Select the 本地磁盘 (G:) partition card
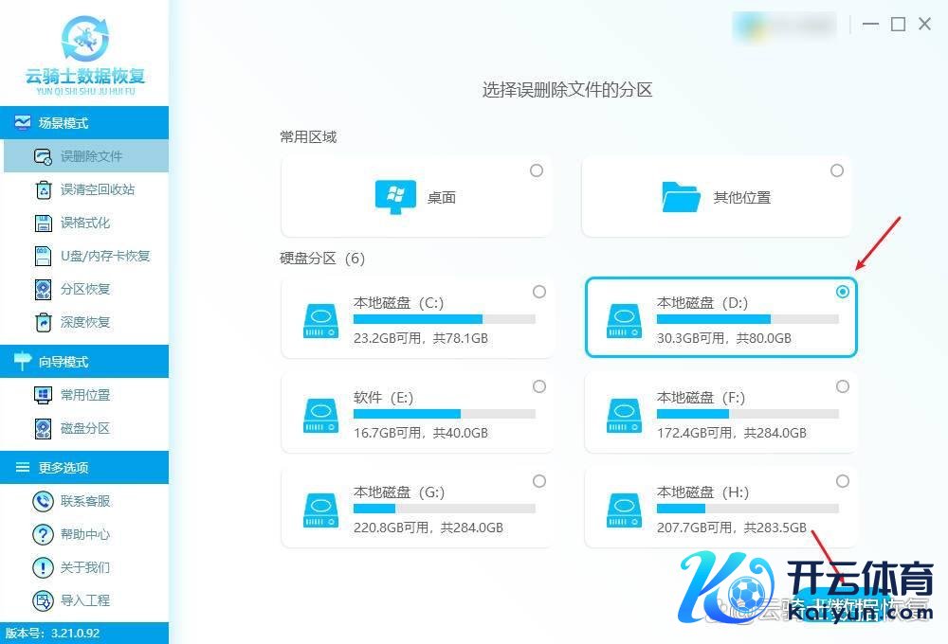This screenshot has width=948, height=644. coord(416,508)
